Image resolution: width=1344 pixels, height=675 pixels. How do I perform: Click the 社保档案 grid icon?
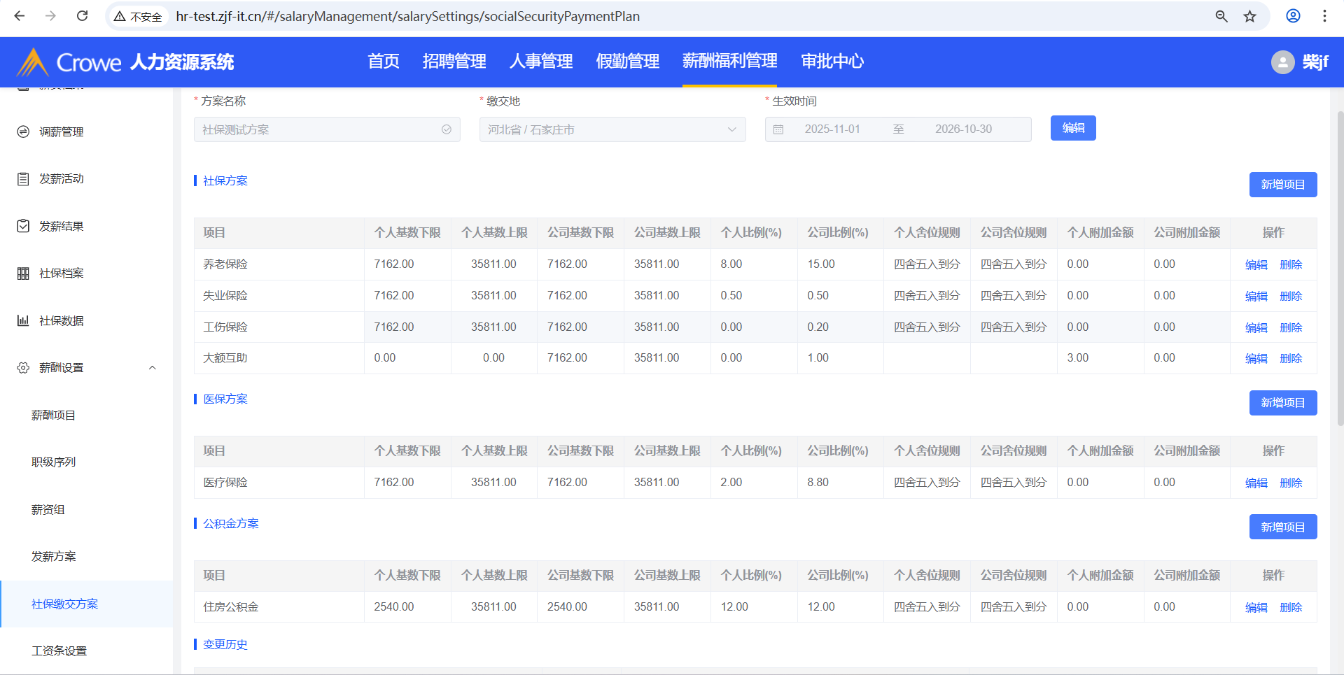click(23, 273)
